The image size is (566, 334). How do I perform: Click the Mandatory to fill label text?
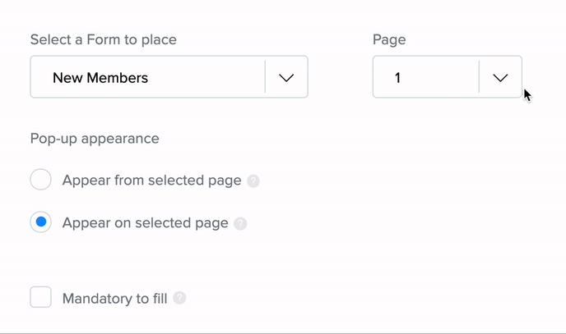coord(114,299)
